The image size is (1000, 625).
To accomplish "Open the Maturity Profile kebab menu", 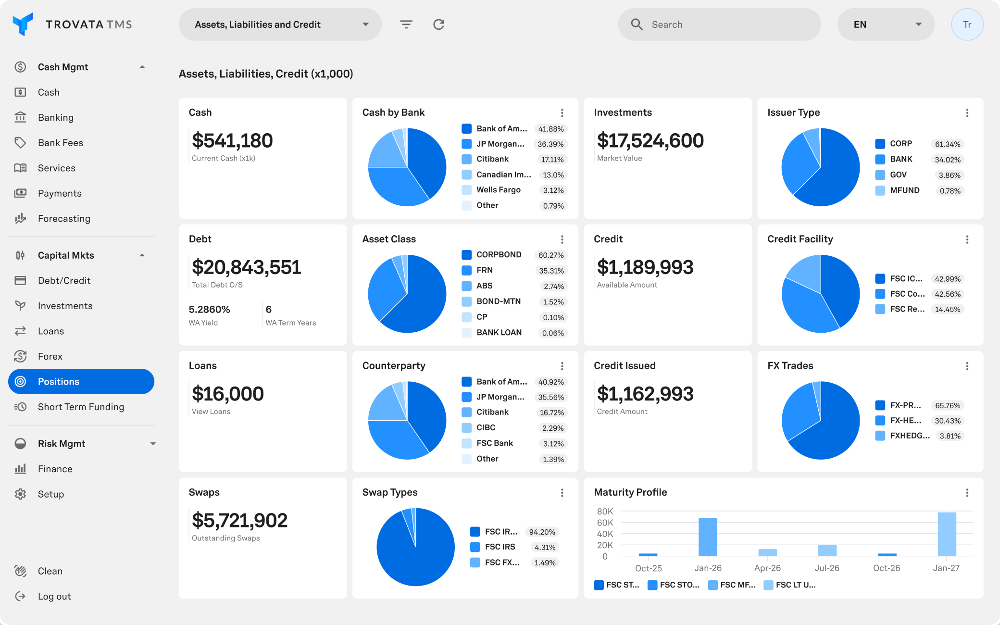I will [967, 493].
